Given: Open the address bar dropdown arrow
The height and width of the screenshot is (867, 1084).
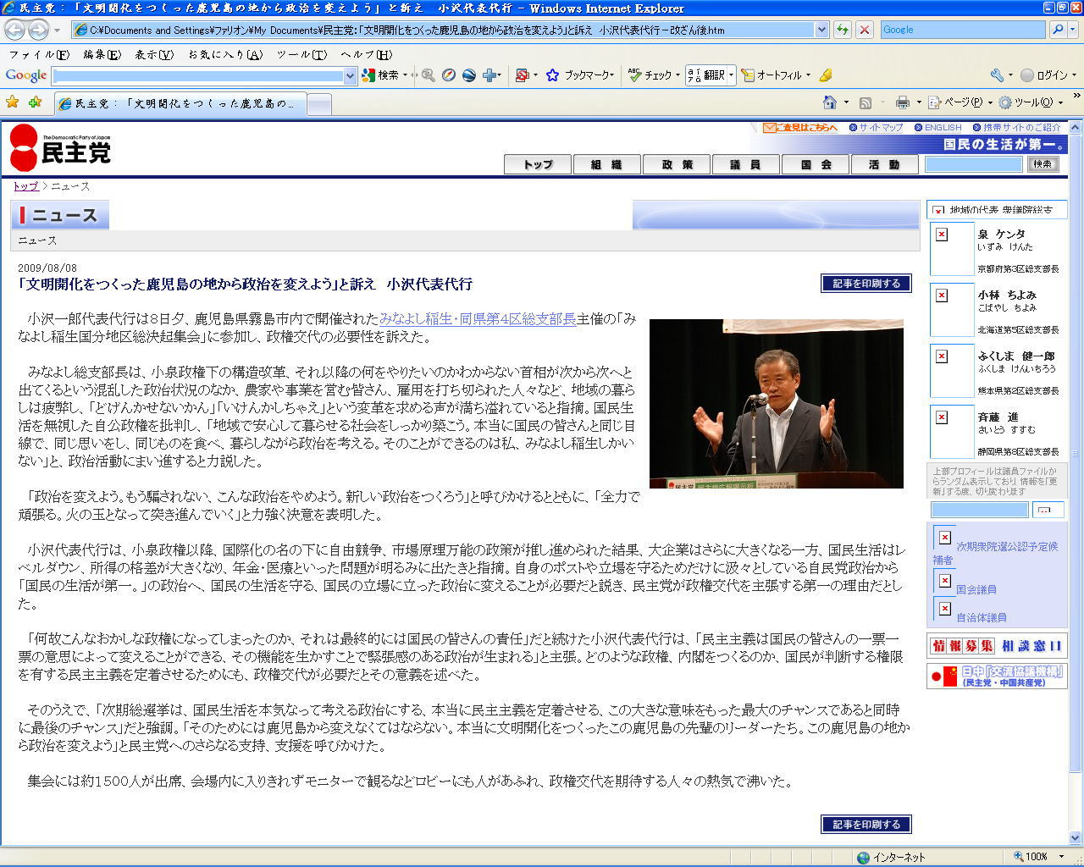Looking at the screenshot, I should pyautogui.click(x=821, y=30).
